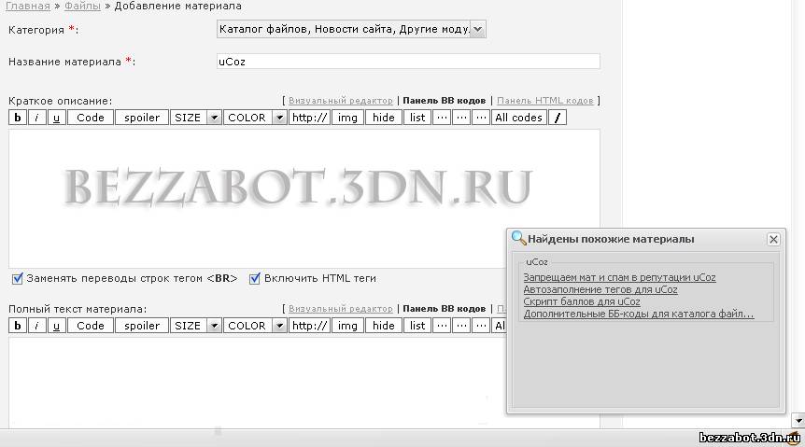Click the slash button after All codes
Viewport: 805px width, 447px height.
click(557, 118)
